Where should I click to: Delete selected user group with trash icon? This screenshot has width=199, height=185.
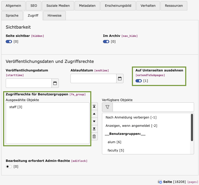(x=94, y=136)
